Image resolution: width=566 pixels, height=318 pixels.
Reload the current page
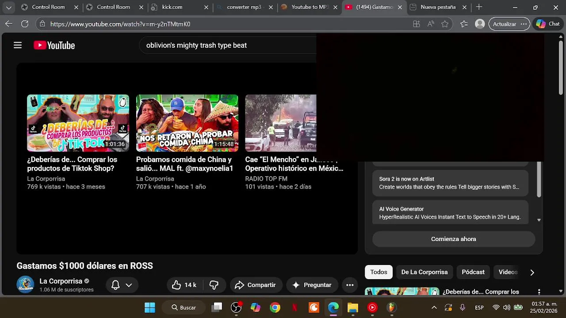pos(25,24)
